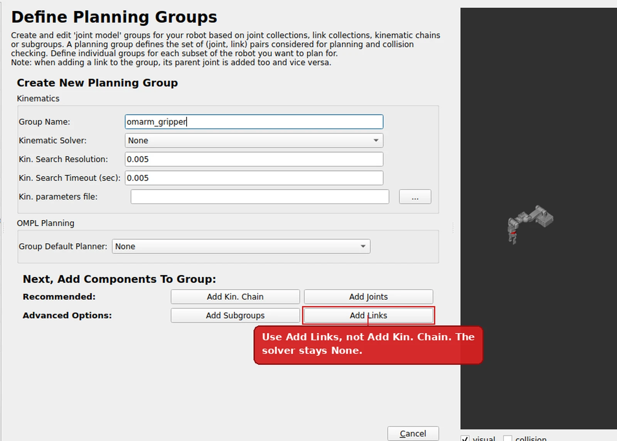Click the Add Subgroups button
Viewport: 617px width, 441px height.
click(235, 315)
